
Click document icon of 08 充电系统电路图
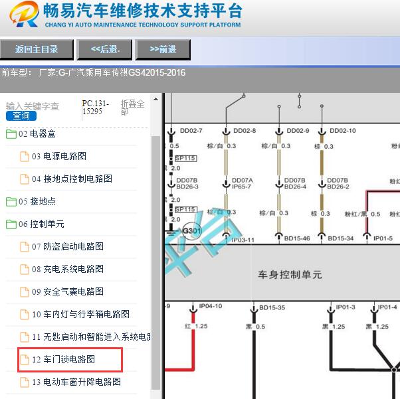[25, 270]
